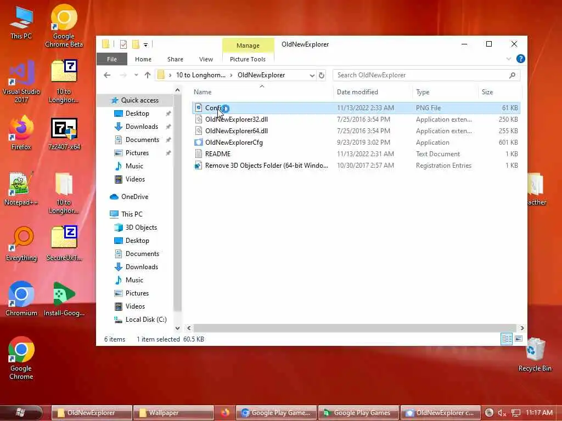Expand address bar history dropdown

coord(312,75)
